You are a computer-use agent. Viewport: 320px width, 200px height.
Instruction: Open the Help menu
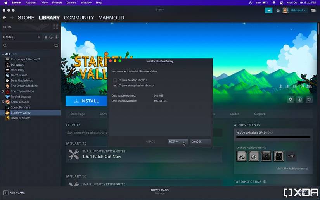pyautogui.click(x=99, y=3)
